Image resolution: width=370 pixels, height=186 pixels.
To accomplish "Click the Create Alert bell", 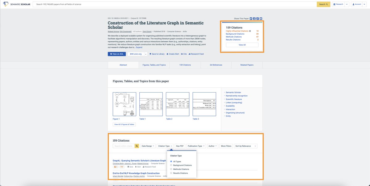I will coord(173,54).
